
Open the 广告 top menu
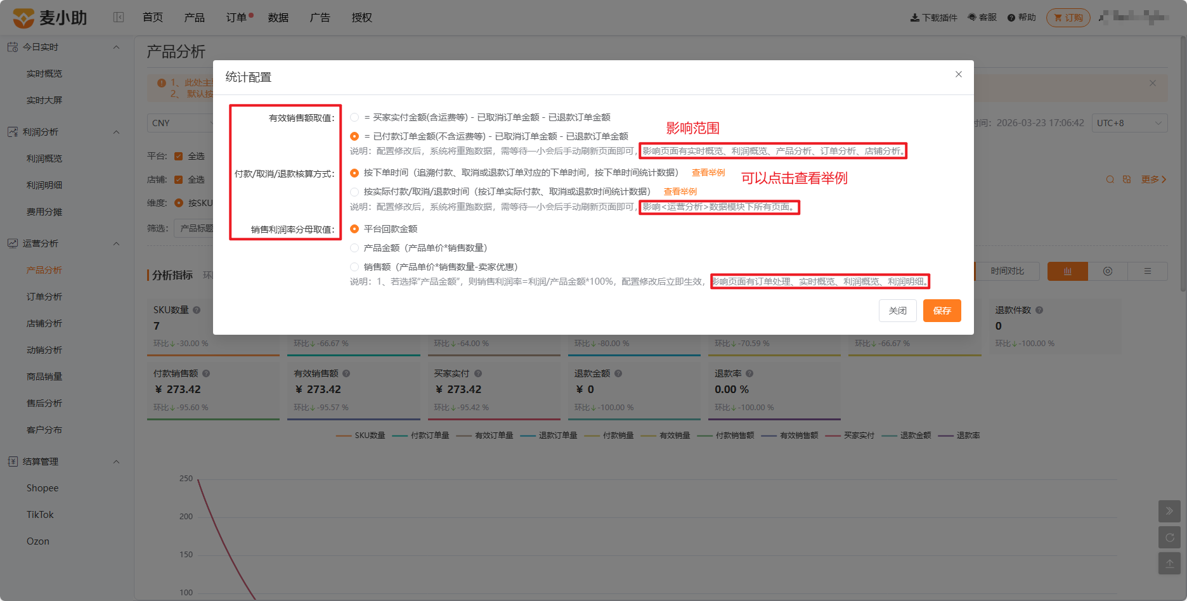click(320, 18)
